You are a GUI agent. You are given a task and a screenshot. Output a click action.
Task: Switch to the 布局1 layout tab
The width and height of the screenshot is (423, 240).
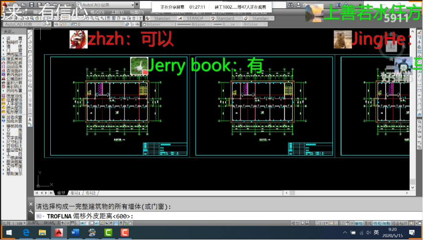coord(75,193)
